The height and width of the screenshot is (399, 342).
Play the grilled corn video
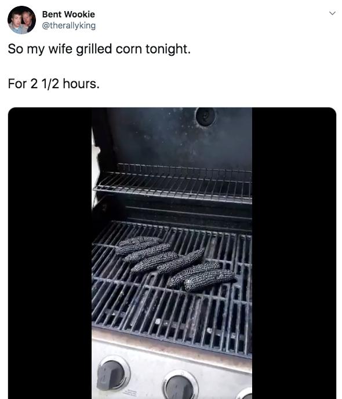tap(172, 253)
